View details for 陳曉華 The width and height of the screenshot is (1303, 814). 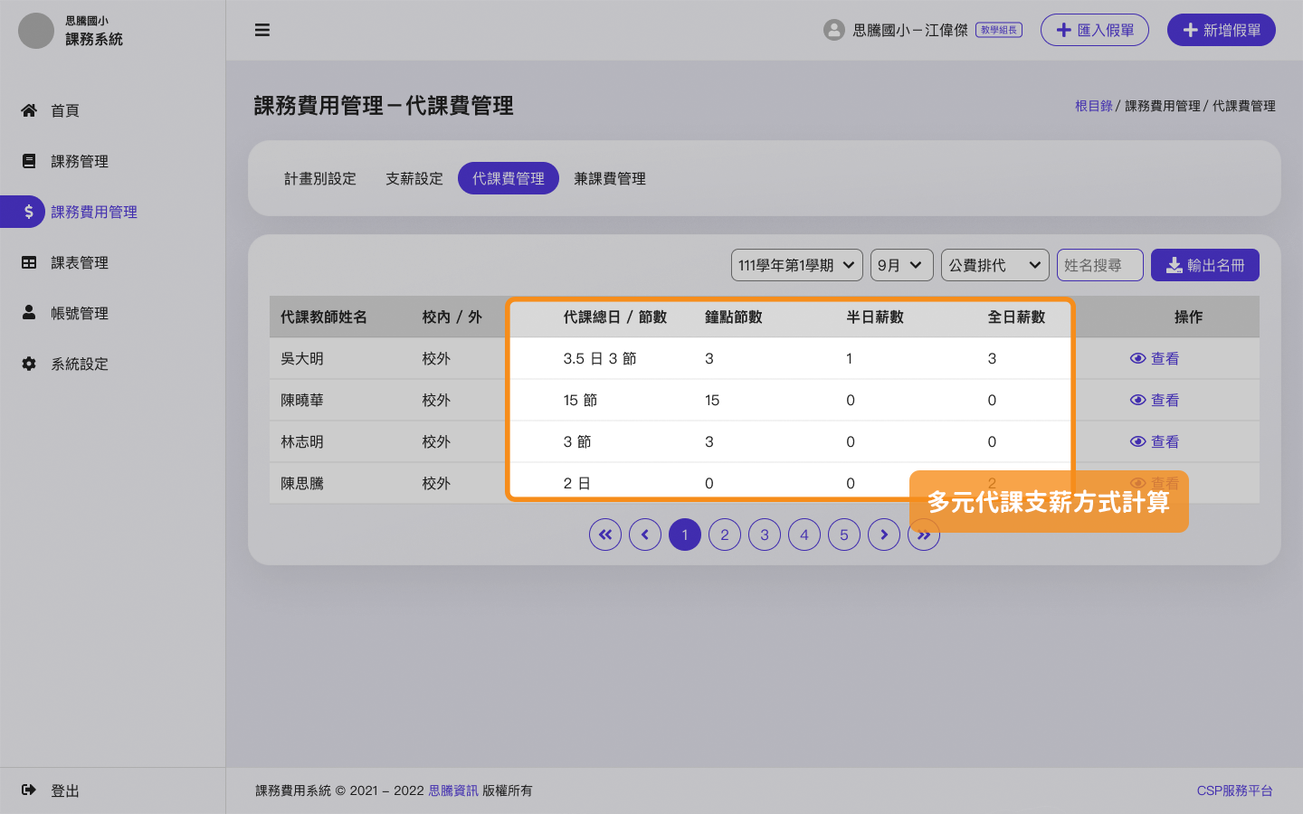point(1155,400)
